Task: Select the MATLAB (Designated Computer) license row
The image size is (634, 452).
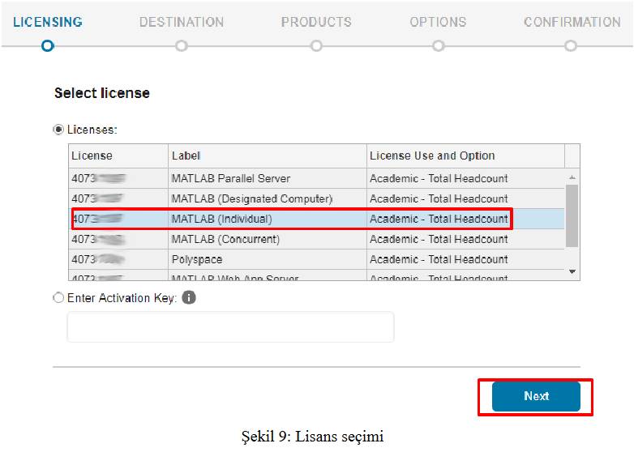Action: [x=317, y=198]
